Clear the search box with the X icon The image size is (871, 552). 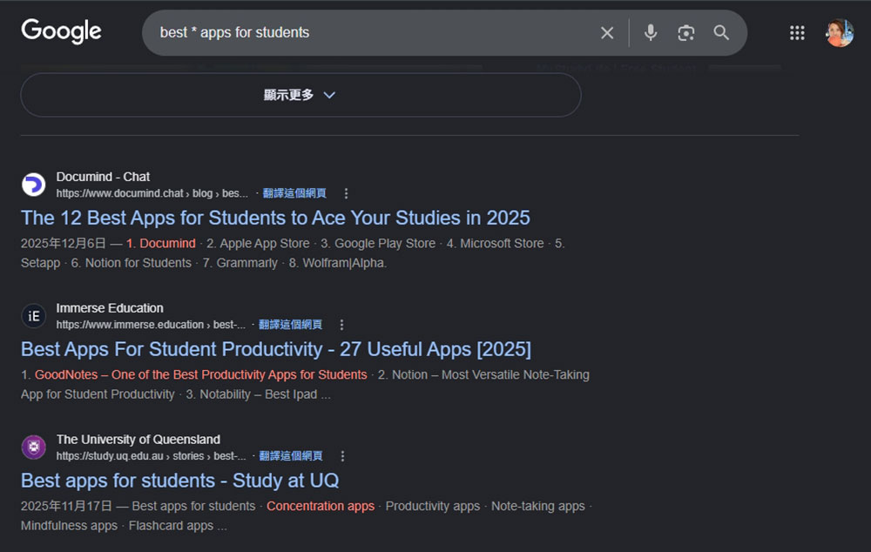[607, 33]
